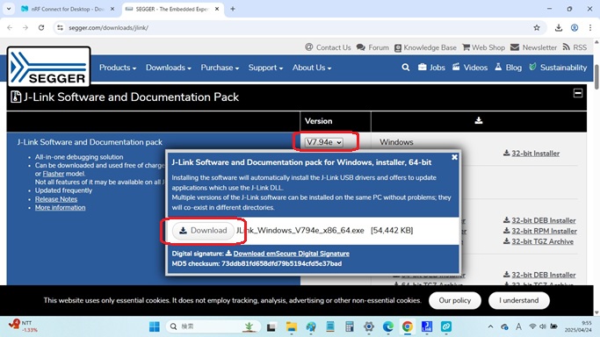
Task: Open the Videos link
Action: tap(470, 68)
